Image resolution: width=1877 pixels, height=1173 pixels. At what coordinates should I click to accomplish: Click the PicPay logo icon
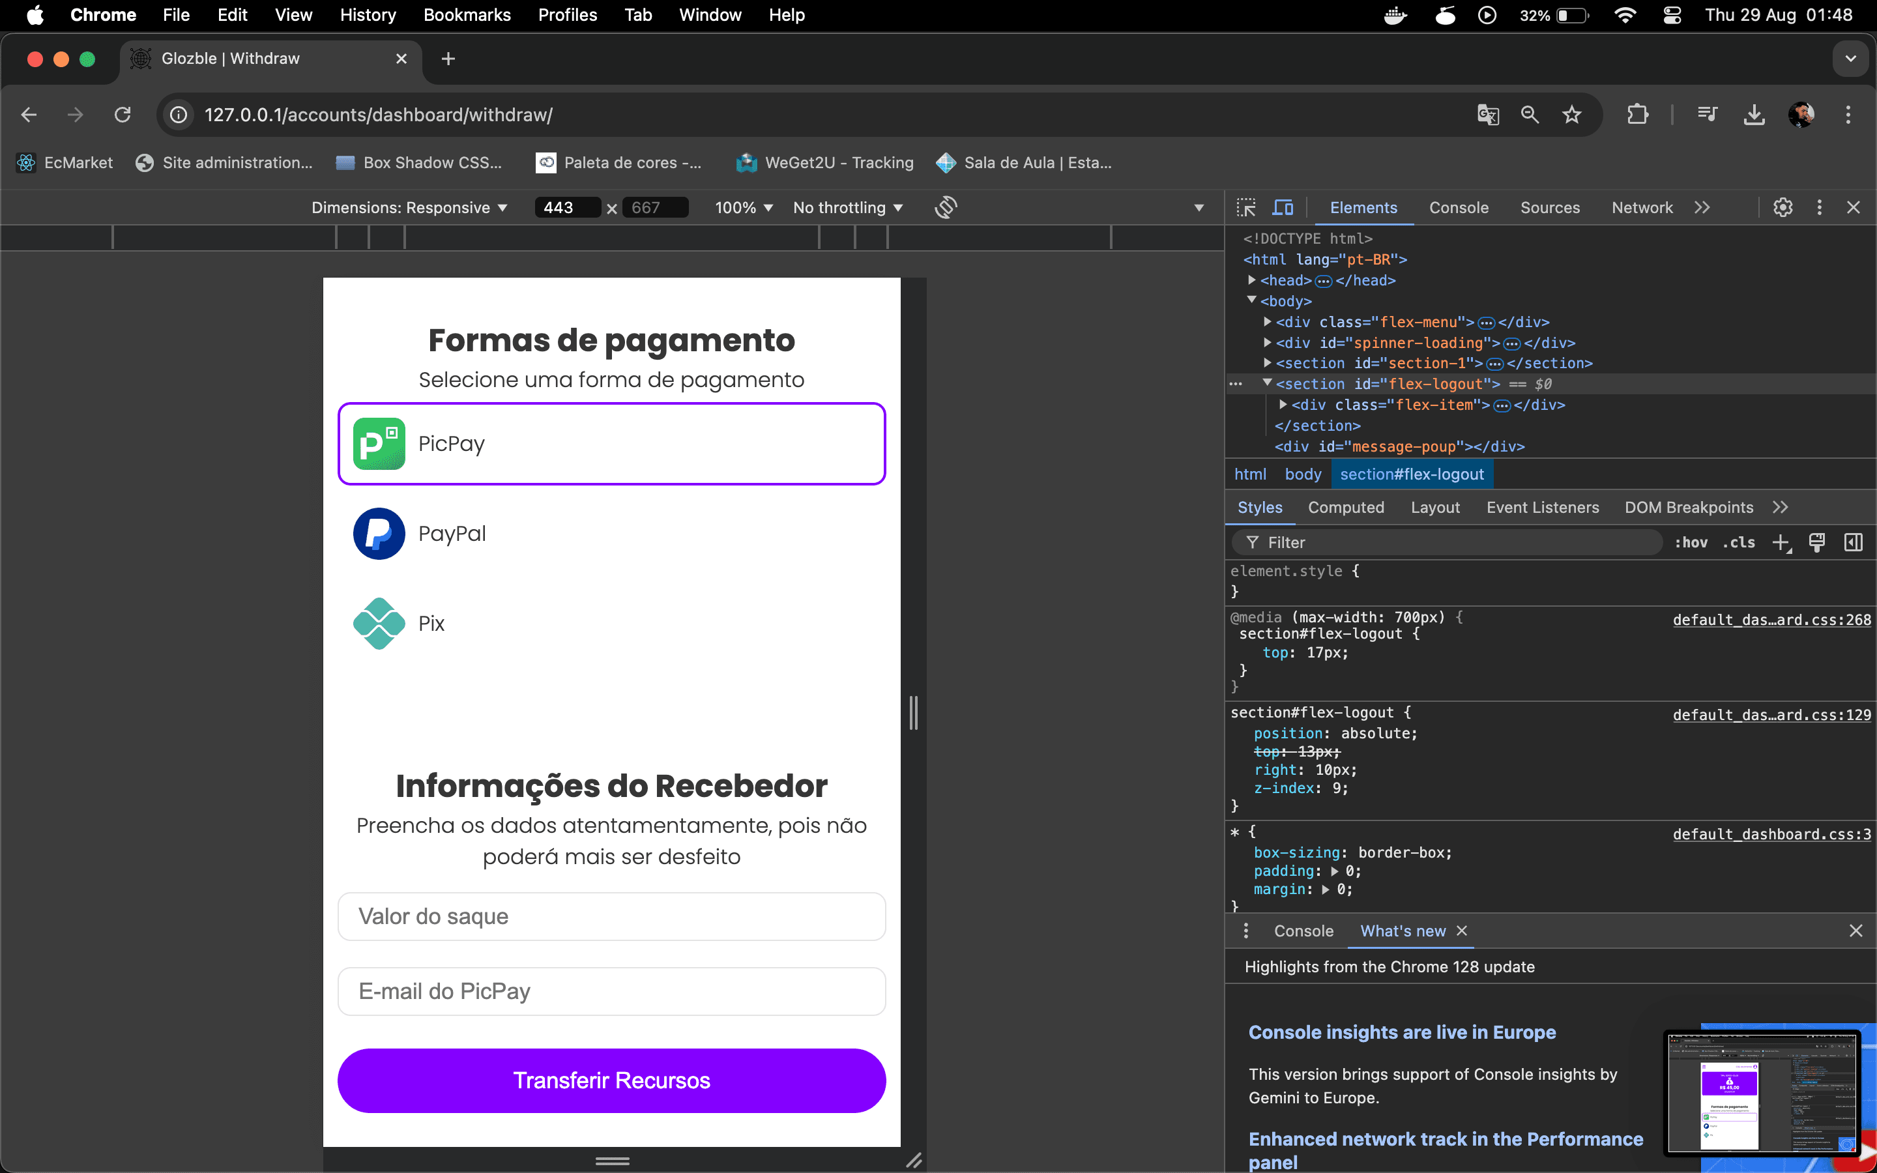(379, 444)
